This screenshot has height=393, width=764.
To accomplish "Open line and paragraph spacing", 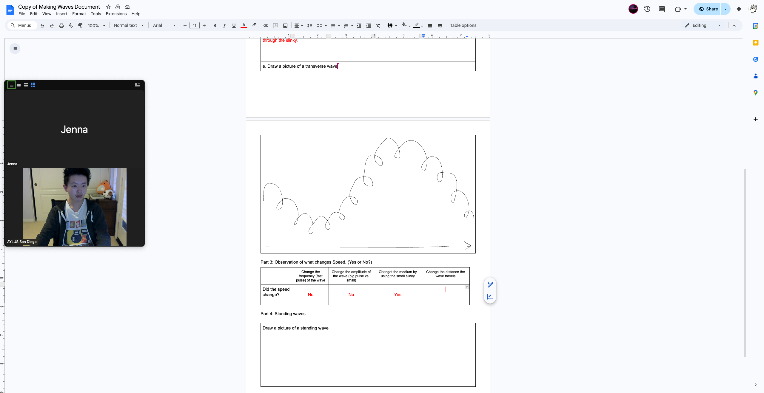I will click(x=310, y=26).
